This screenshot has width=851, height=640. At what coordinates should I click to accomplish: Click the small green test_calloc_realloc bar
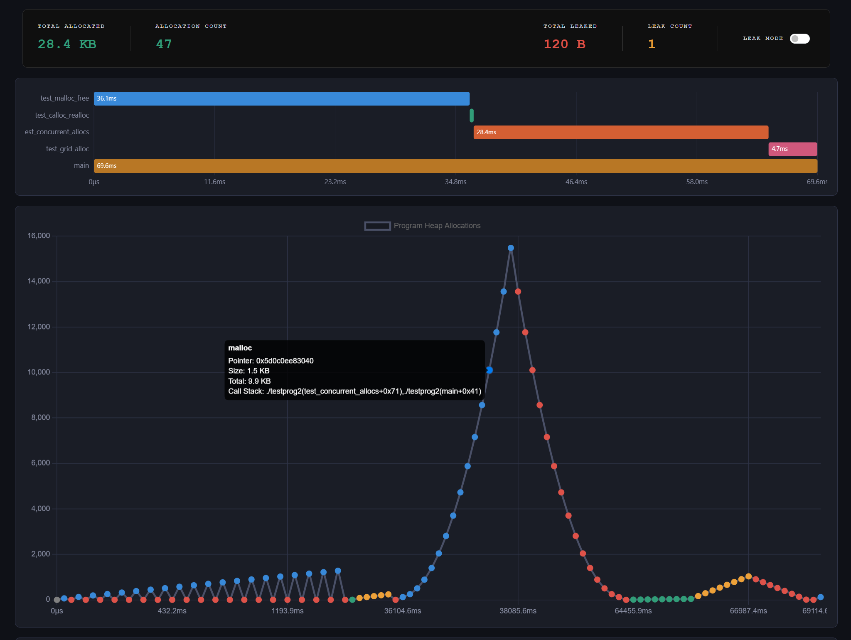click(472, 115)
